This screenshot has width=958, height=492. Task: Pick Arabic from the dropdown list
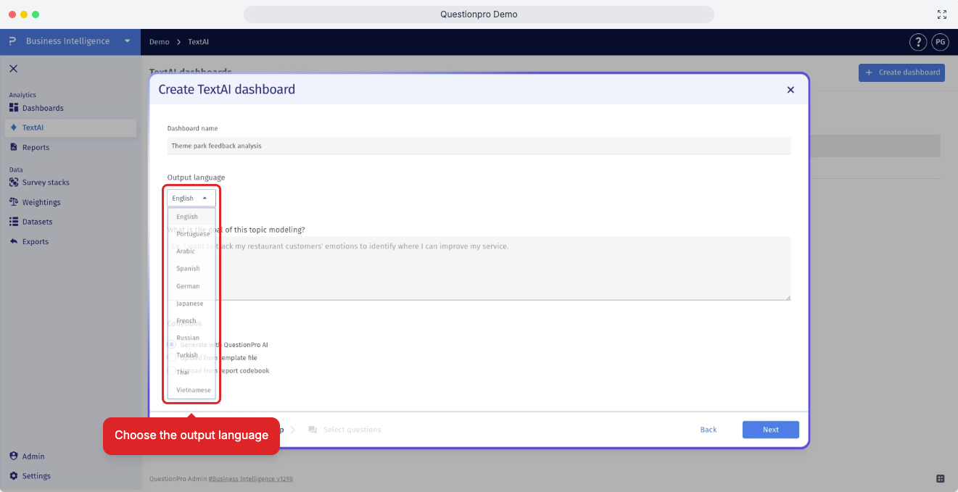pyautogui.click(x=191, y=251)
